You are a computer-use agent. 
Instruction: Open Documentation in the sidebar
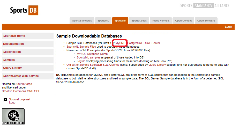28,44
